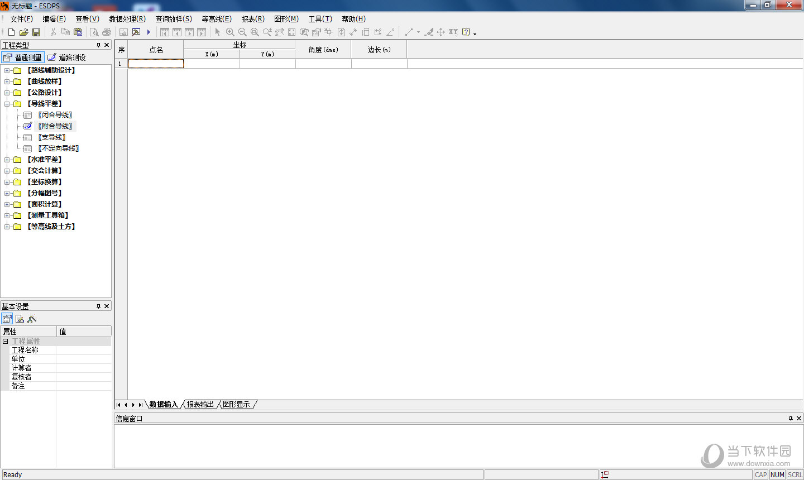Collapse the 工程属性 property group
The width and height of the screenshot is (804, 480).
point(6,341)
